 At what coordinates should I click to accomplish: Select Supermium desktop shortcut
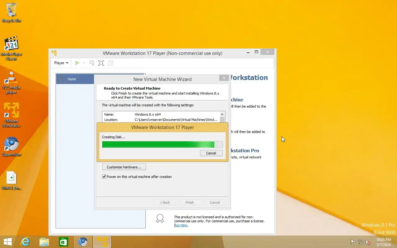coord(11,147)
